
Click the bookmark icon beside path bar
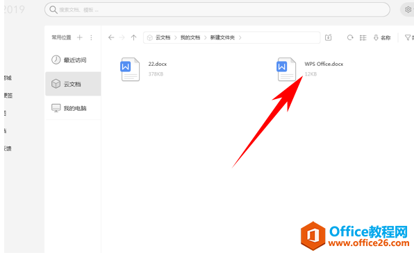point(328,37)
